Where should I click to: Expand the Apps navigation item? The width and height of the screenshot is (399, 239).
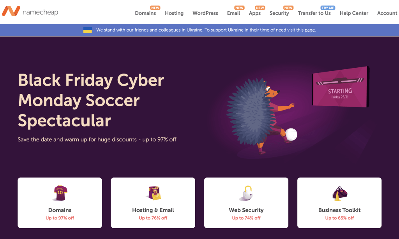[255, 13]
